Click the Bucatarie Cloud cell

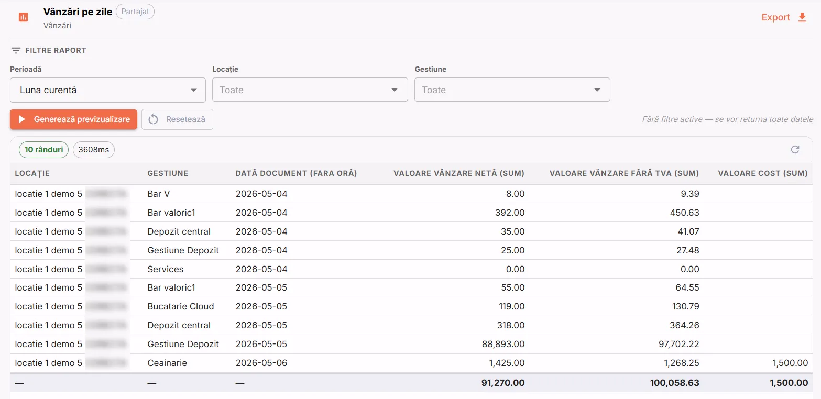click(181, 306)
